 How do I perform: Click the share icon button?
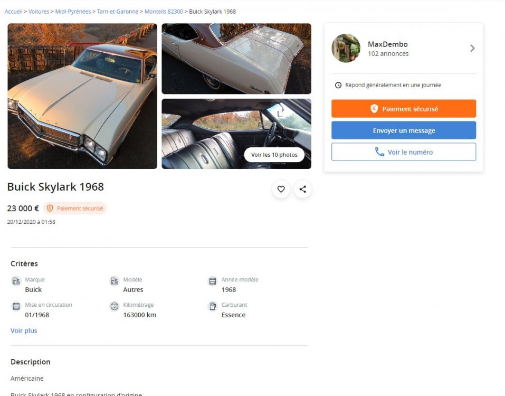[302, 189]
